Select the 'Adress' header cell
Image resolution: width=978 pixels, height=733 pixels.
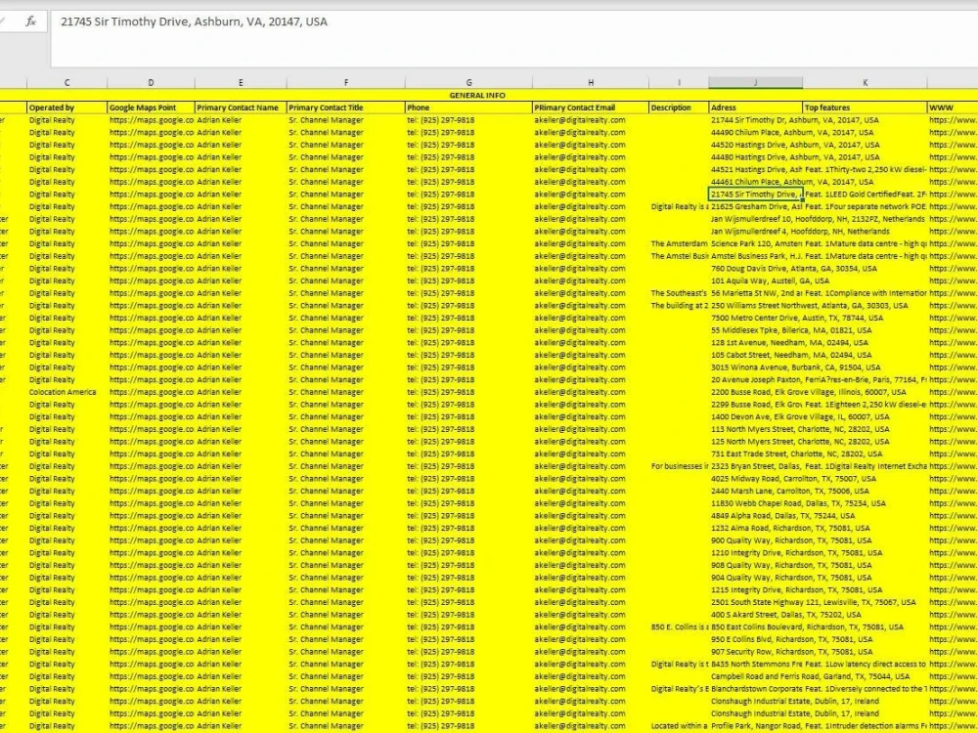756,108
